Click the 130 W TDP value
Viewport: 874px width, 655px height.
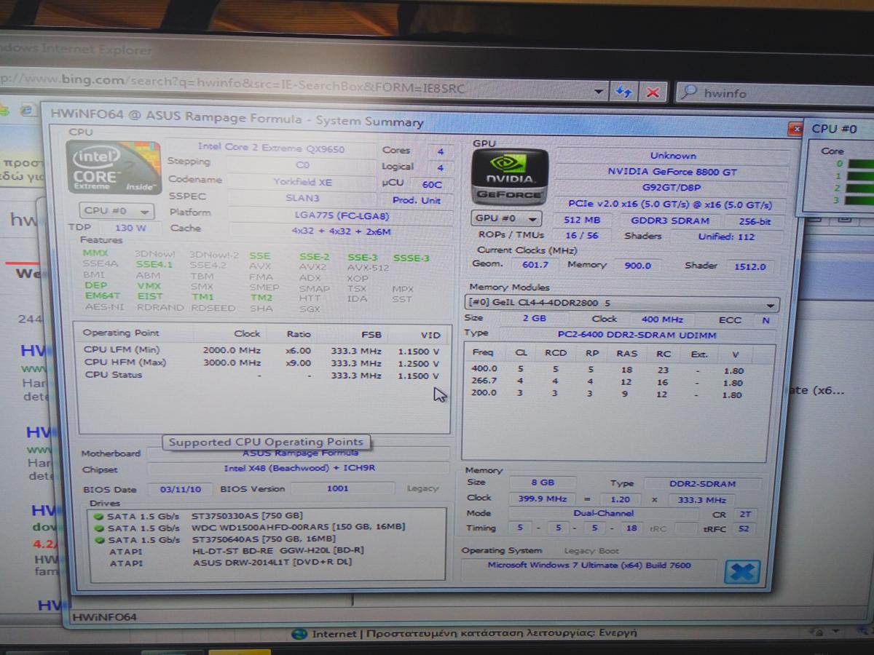click(130, 228)
